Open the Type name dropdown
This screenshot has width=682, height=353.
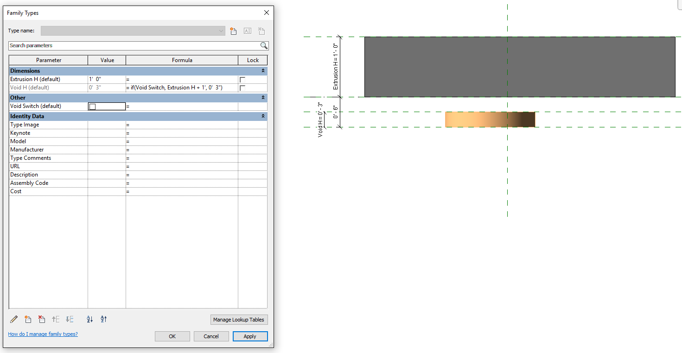pyautogui.click(x=221, y=31)
